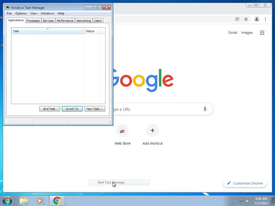Close the Chrome window
The height and width of the screenshot is (206, 275).
[265, 5]
